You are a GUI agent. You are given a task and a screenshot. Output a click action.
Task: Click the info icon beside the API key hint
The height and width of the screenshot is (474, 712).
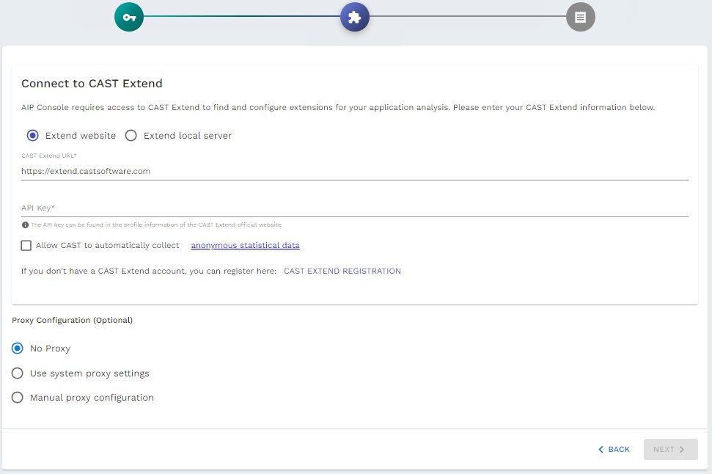coord(24,224)
